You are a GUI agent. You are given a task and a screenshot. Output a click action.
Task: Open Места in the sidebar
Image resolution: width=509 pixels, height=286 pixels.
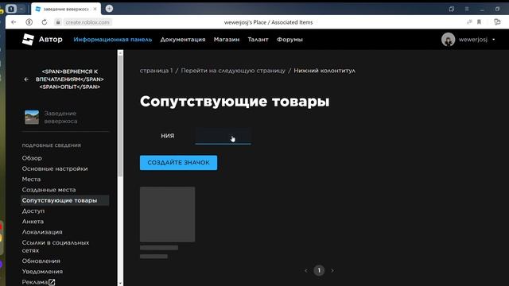click(31, 179)
